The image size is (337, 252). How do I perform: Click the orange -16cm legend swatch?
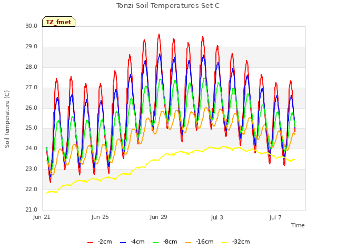click(189, 243)
